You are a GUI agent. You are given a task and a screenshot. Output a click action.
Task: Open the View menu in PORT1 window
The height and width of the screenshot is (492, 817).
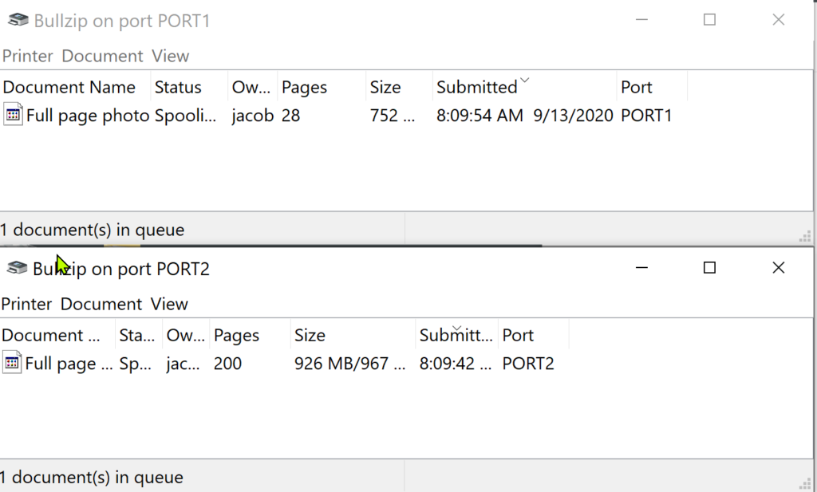pos(171,56)
